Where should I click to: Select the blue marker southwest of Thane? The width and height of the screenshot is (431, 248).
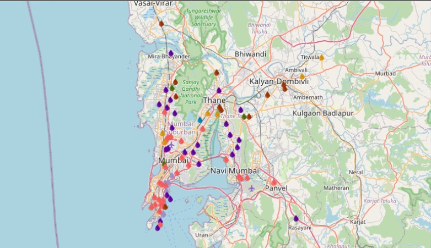[200, 119]
